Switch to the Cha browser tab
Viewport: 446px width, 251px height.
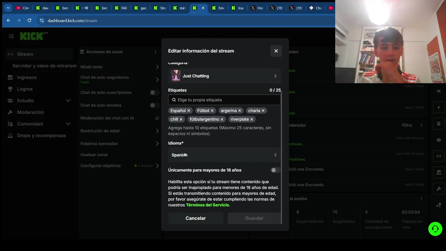coord(316,8)
